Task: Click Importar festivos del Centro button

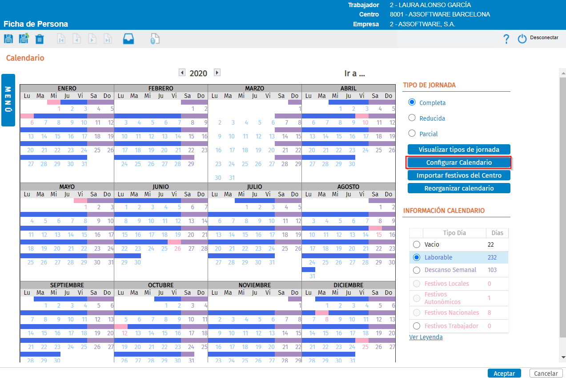Action: (459, 175)
